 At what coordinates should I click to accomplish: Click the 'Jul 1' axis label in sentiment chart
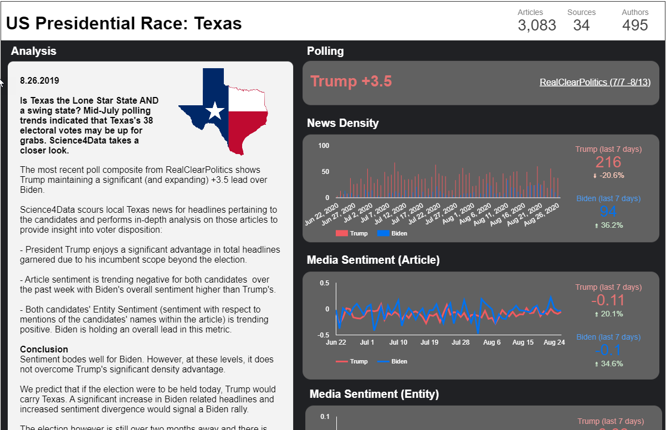pyautogui.click(x=367, y=342)
